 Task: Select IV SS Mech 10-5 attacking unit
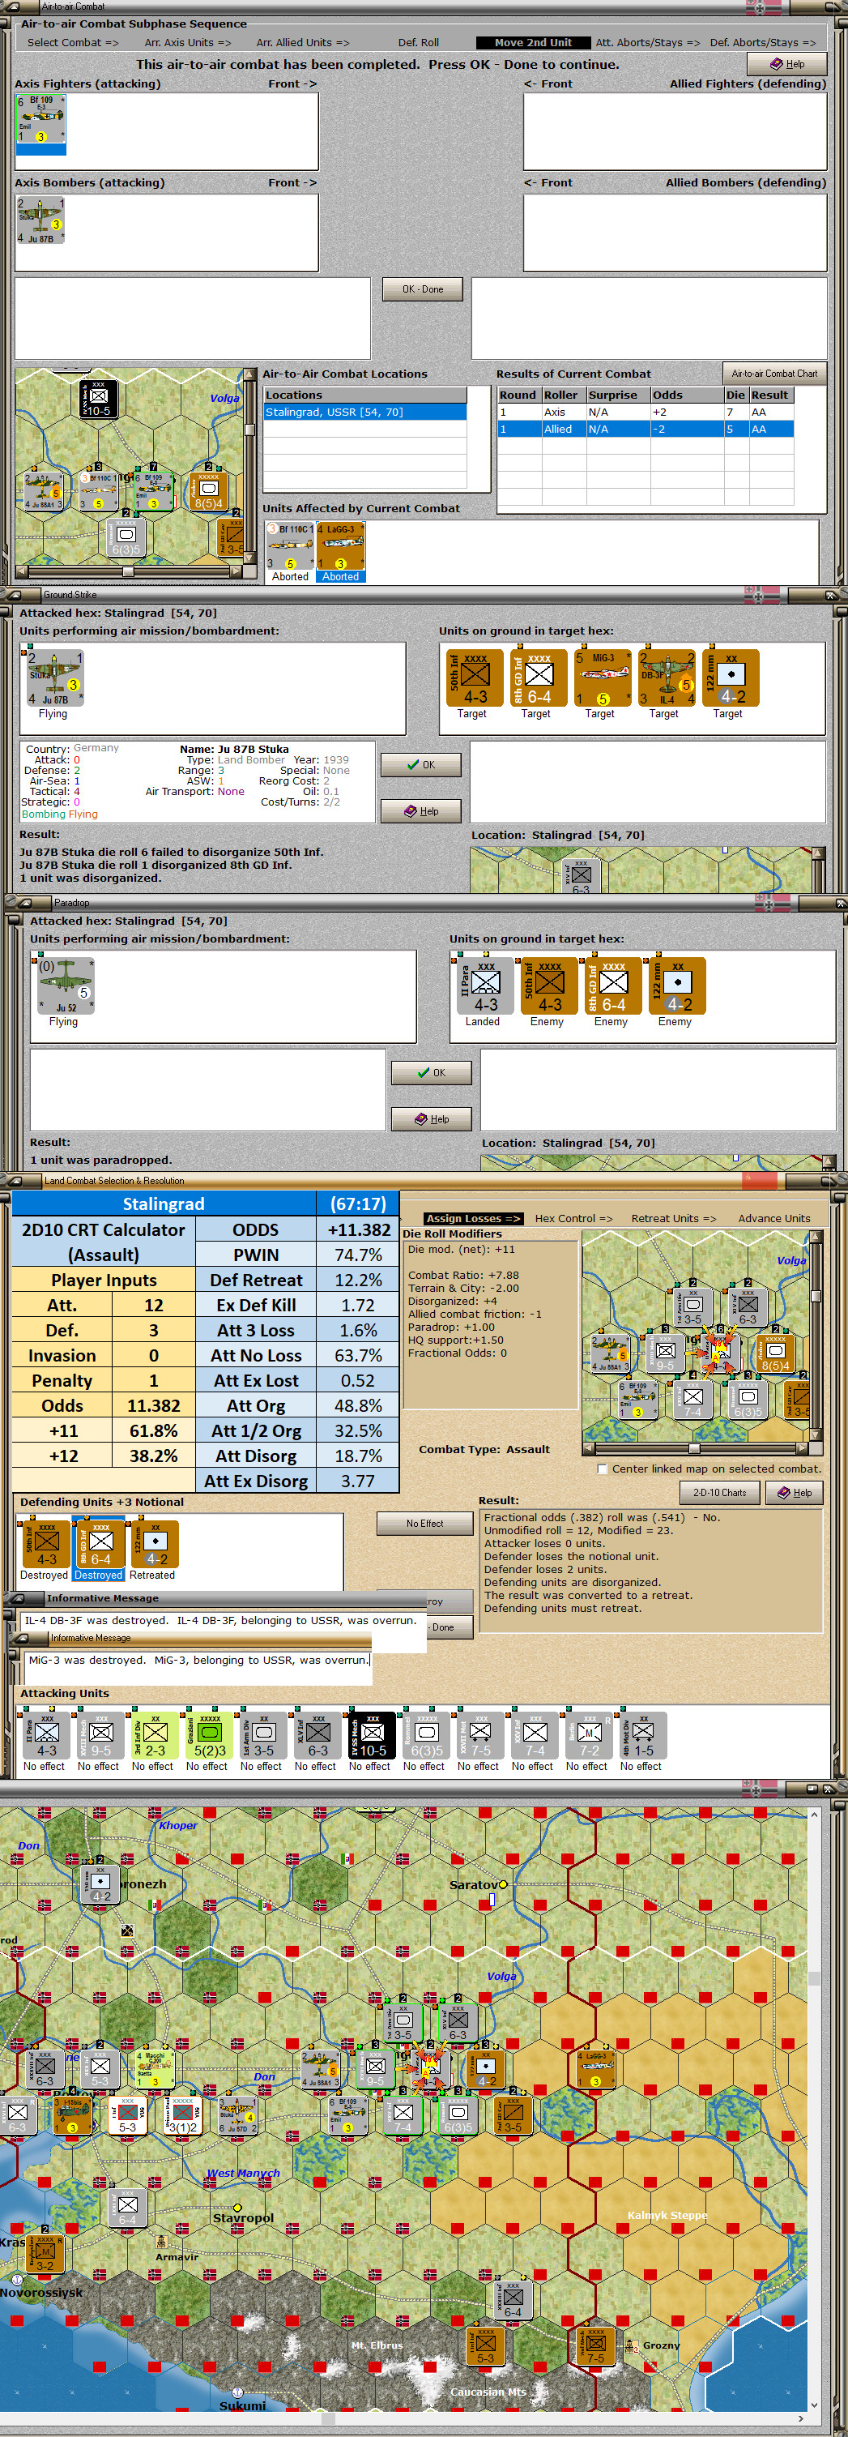click(x=372, y=1736)
